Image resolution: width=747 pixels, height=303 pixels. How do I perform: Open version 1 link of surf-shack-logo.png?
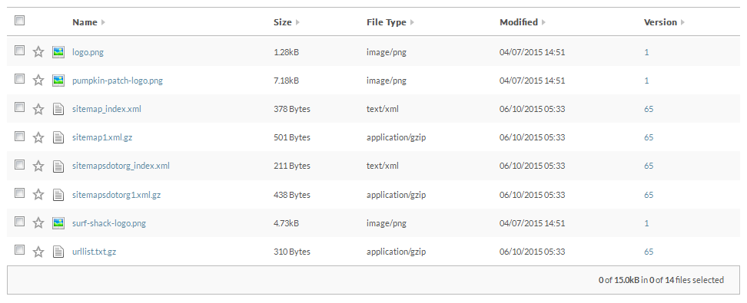(x=646, y=223)
